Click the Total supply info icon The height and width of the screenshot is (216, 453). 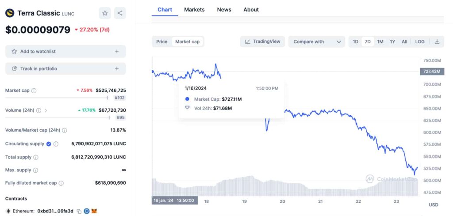(36, 157)
